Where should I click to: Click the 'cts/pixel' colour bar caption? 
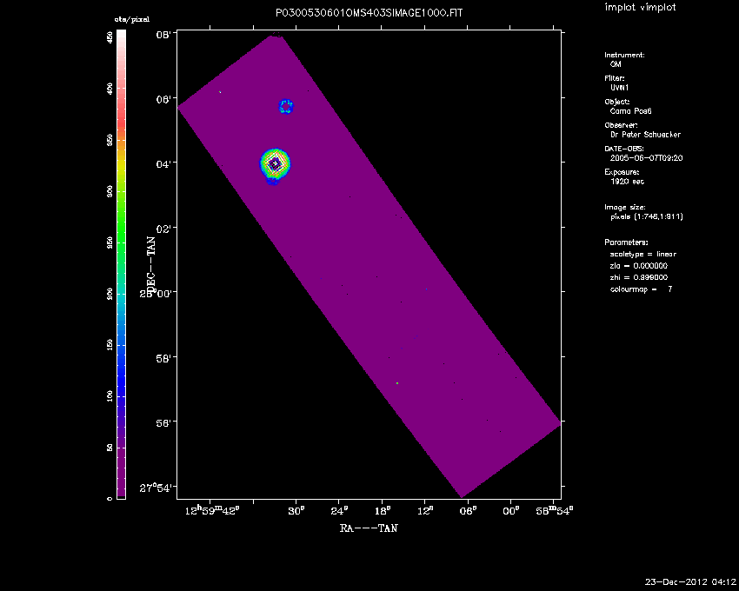(x=132, y=20)
